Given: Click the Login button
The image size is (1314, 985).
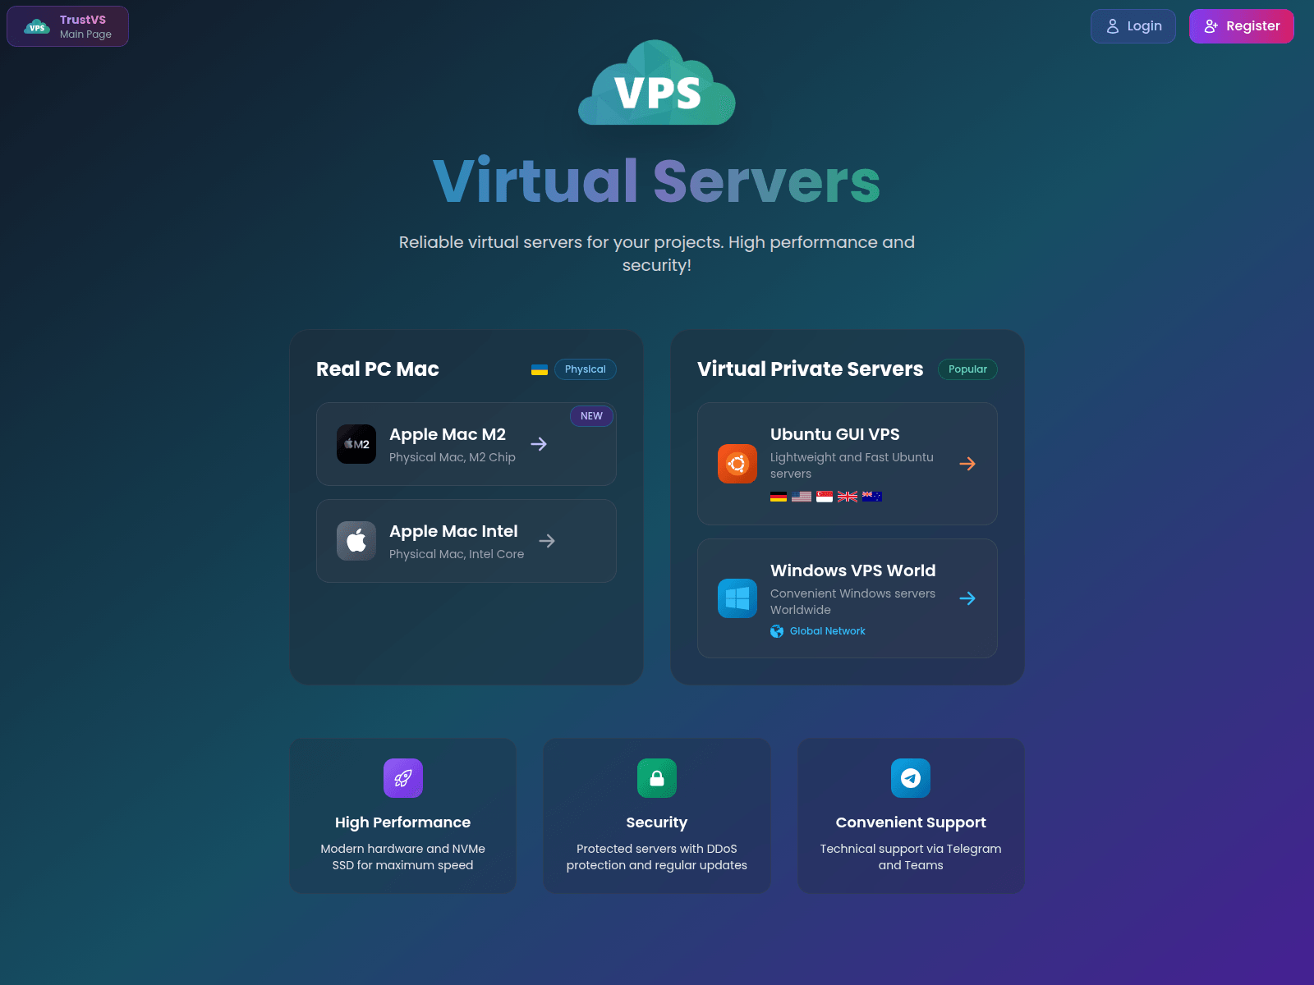Looking at the screenshot, I should 1133,26.
